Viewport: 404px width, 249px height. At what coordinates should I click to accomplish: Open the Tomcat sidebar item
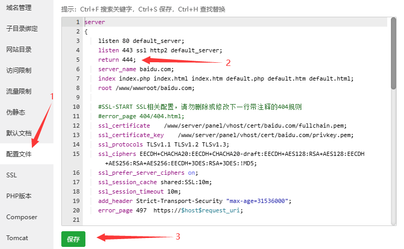coord(17,238)
